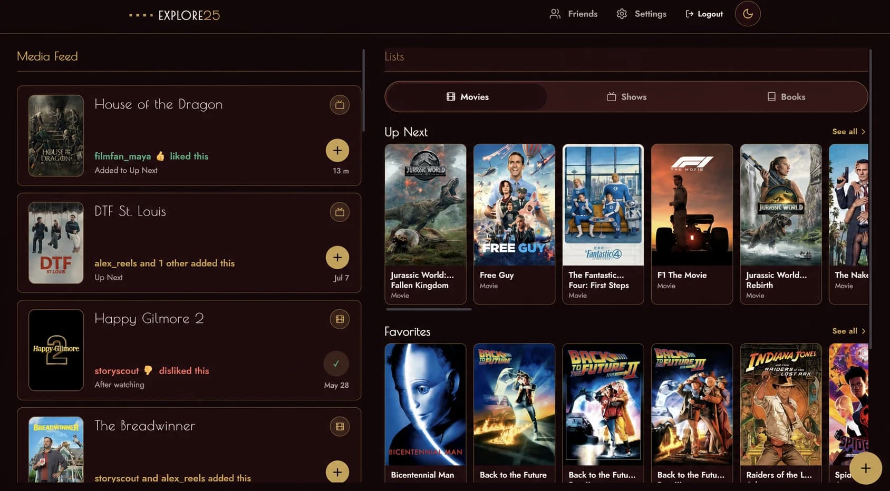Open the Raiders of the Lost Ark card
This screenshot has width=890, height=491.
pos(781,413)
